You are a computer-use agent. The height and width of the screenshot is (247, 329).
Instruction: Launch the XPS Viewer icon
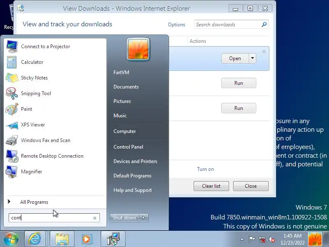pyautogui.click(x=12, y=125)
